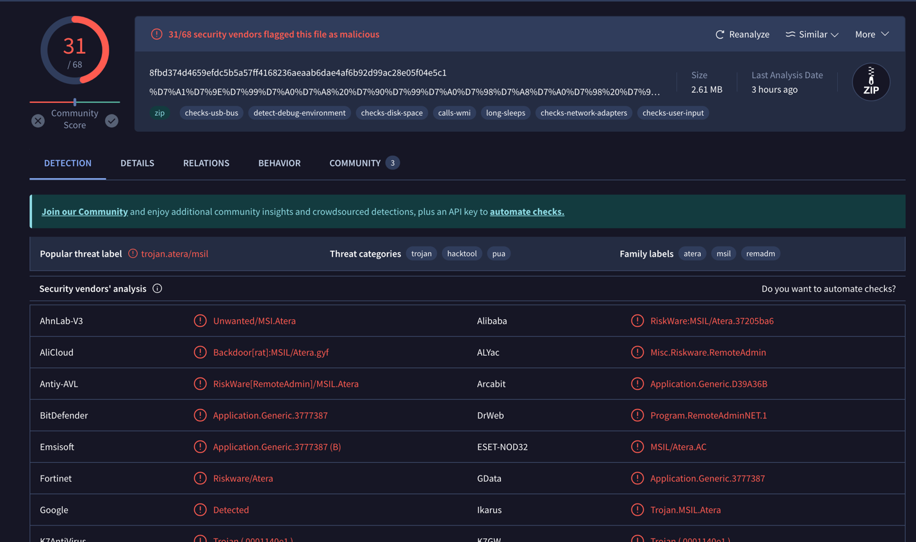Click the alert icon in ALYac row
This screenshot has height=542, width=916.
coord(637,352)
